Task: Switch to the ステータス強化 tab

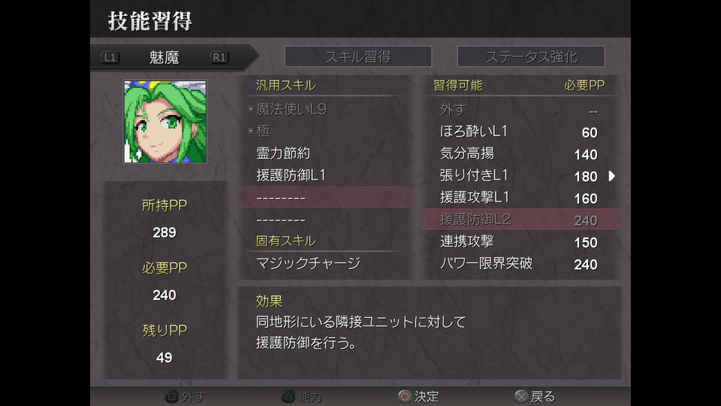Action: tap(531, 56)
